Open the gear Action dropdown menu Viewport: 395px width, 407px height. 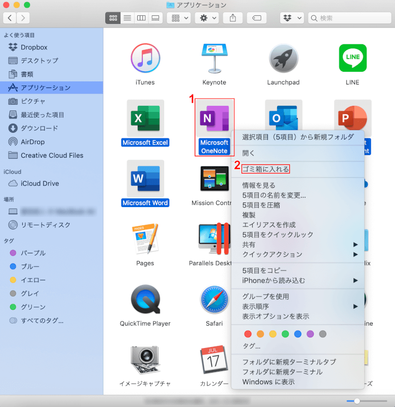click(207, 18)
